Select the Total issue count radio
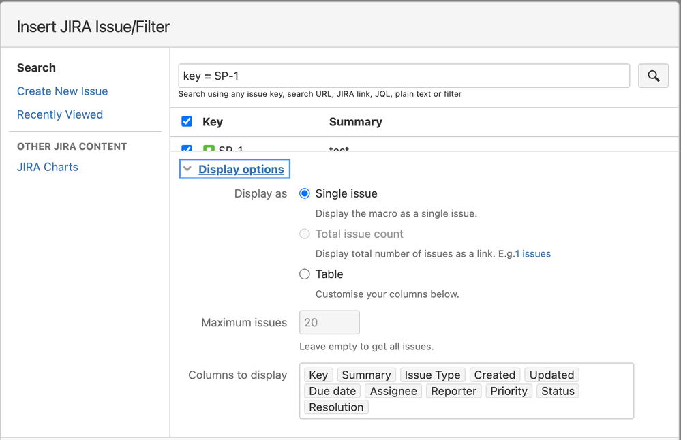This screenshot has height=440, width=681. click(305, 234)
